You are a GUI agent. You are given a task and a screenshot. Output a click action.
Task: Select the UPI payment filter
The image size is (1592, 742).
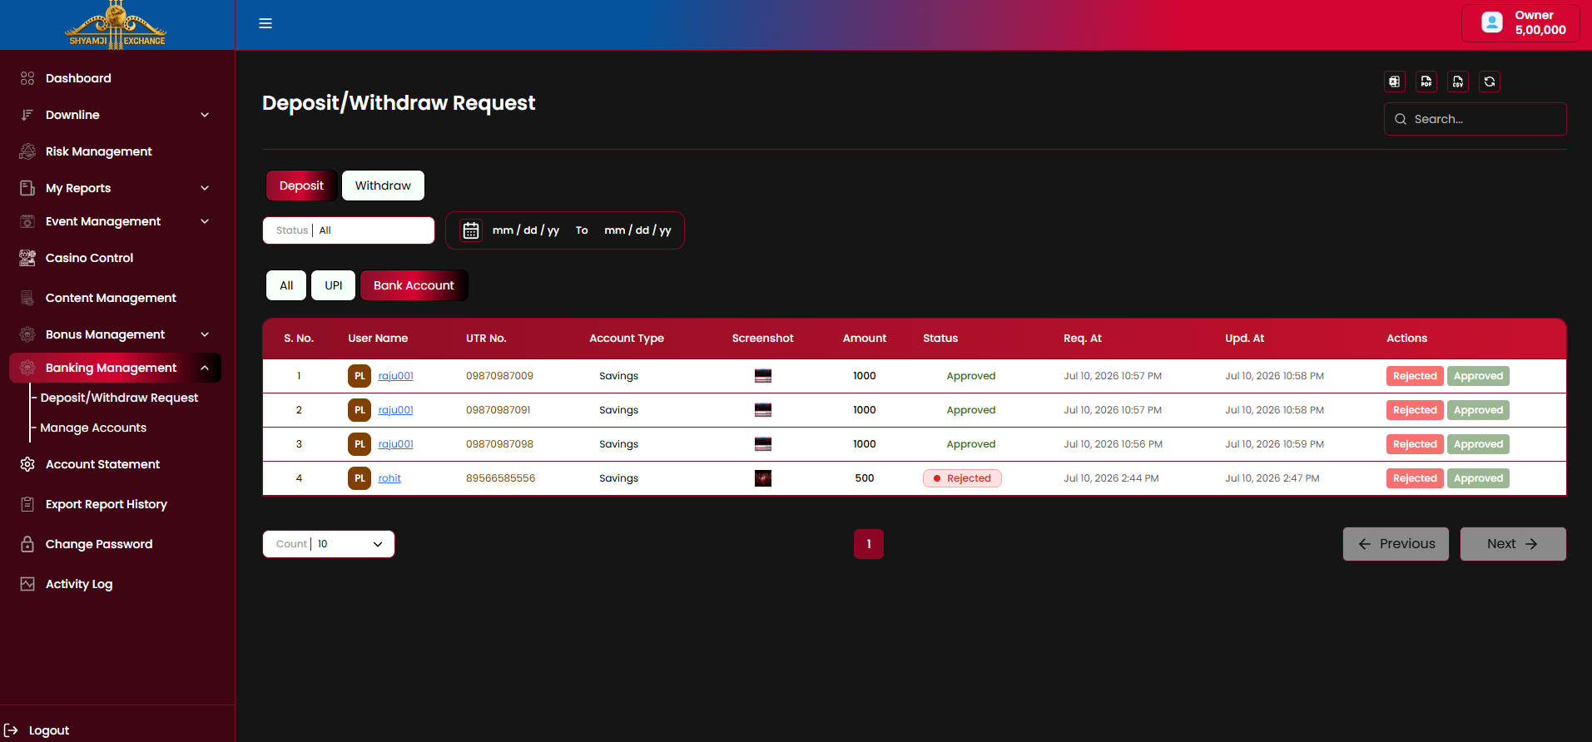(334, 285)
